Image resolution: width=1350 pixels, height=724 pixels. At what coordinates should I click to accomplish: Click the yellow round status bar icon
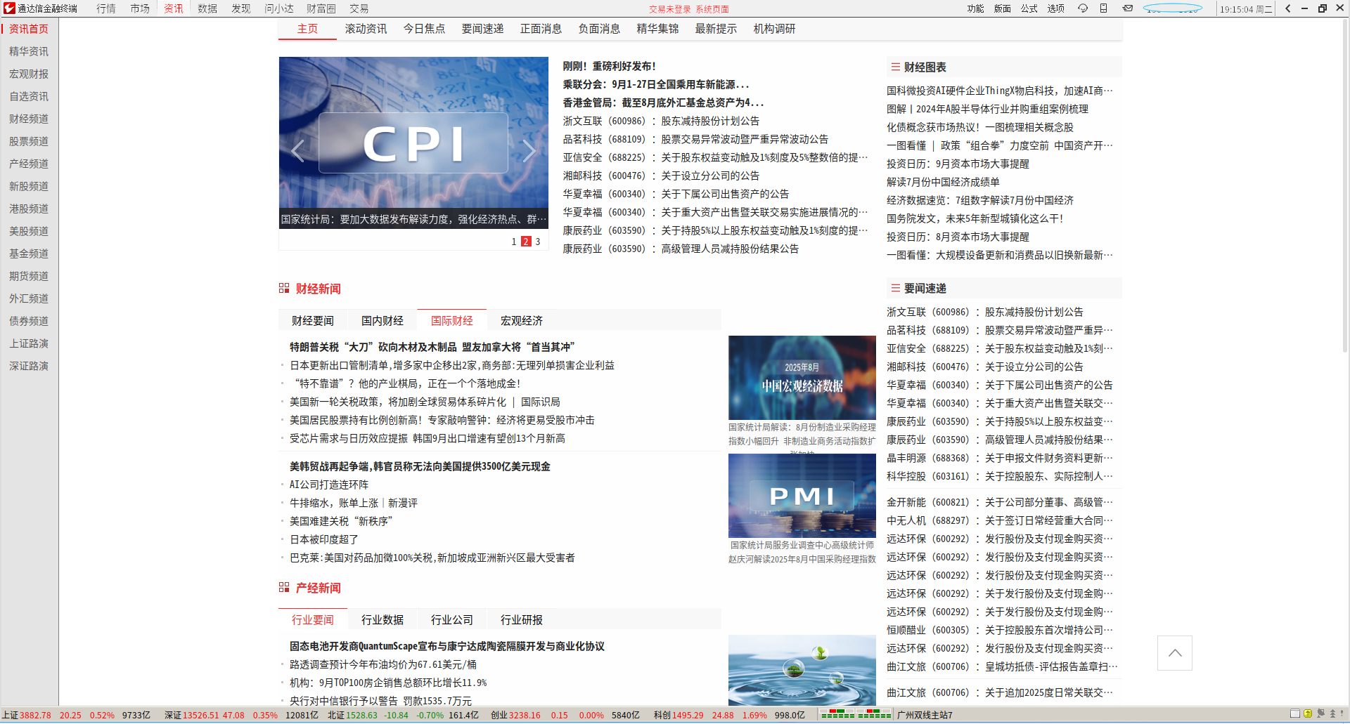[1308, 713]
